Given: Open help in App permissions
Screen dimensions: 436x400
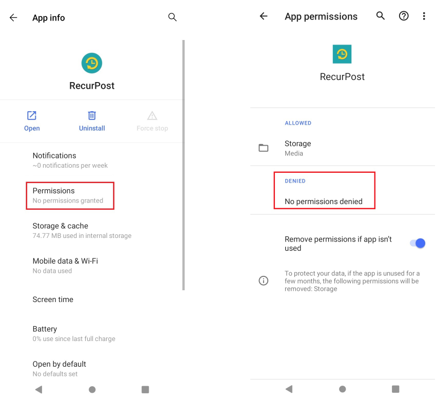Looking at the screenshot, I should pos(404,16).
